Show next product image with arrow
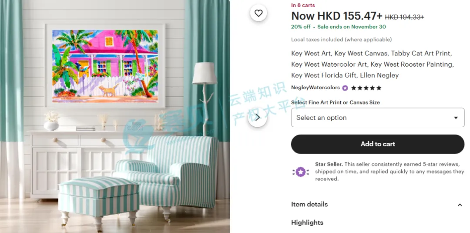This screenshot has height=233, width=470. click(x=258, y=117)
